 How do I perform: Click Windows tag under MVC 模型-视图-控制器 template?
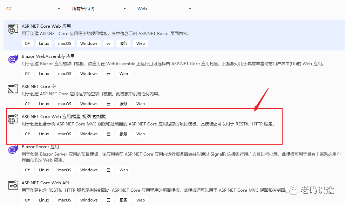[x=89, y=134]
